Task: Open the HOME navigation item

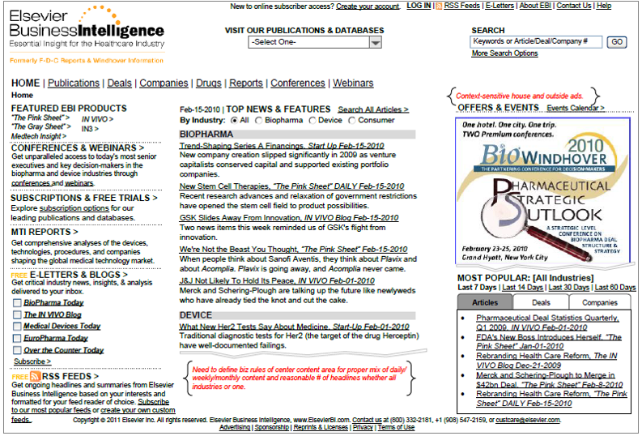Action: (25, 83)
